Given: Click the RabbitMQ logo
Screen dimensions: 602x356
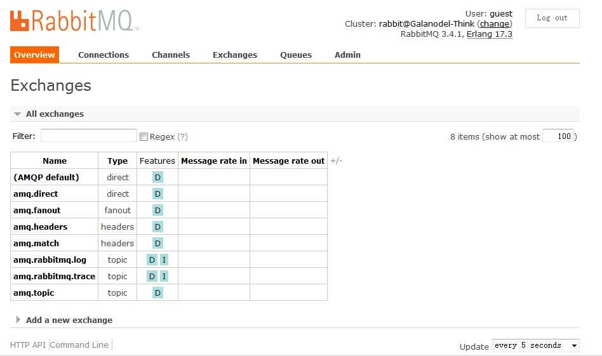Looking at the screenshot, I should [x=74, y=21].
